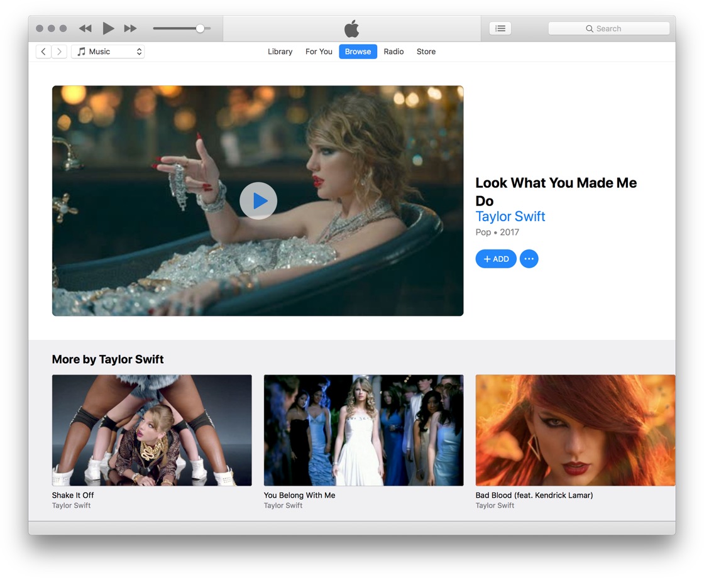Open the Music media type dropdown

108,52
